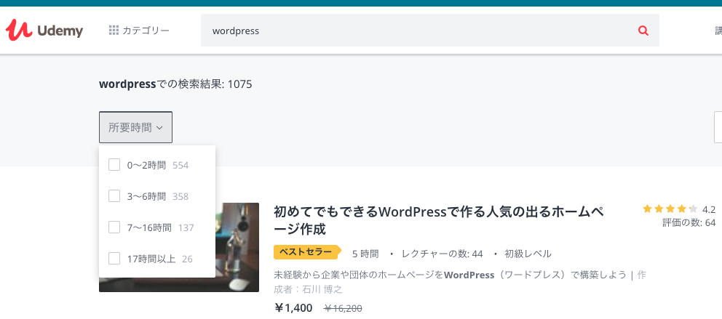Click the ベストセラー badge

tap(308, 252)
